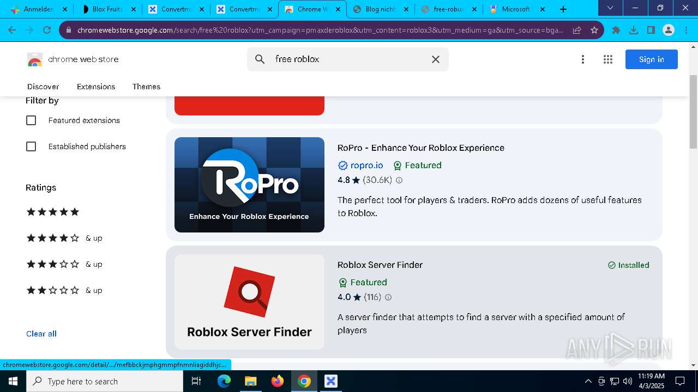Open the Extensions tab
The width and height of the screenshot is (698, 392).
click(x=96, y=87)
